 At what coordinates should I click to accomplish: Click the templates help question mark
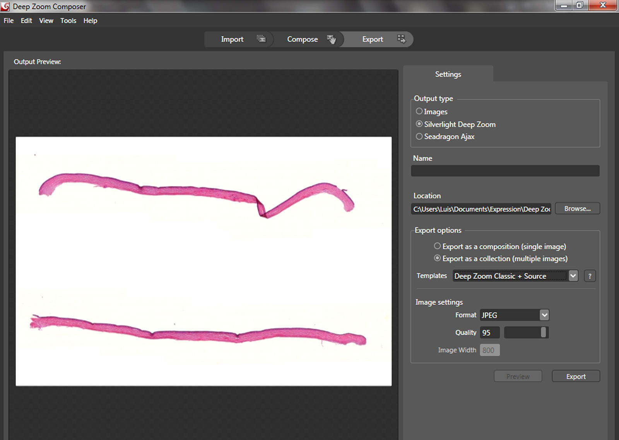590,276
